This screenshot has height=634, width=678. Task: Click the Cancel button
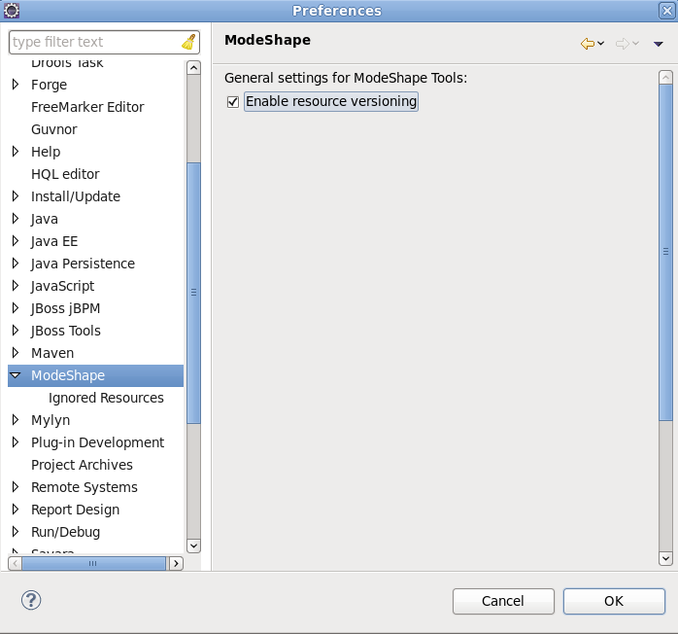point(503,601)
